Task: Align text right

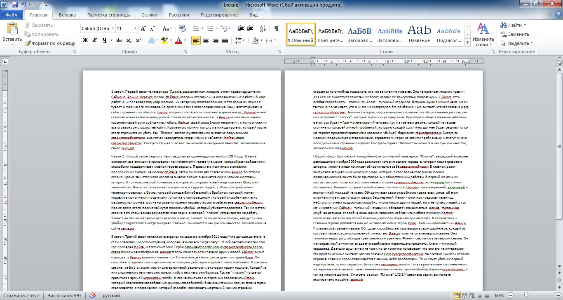Action: [x=215, y=40]
